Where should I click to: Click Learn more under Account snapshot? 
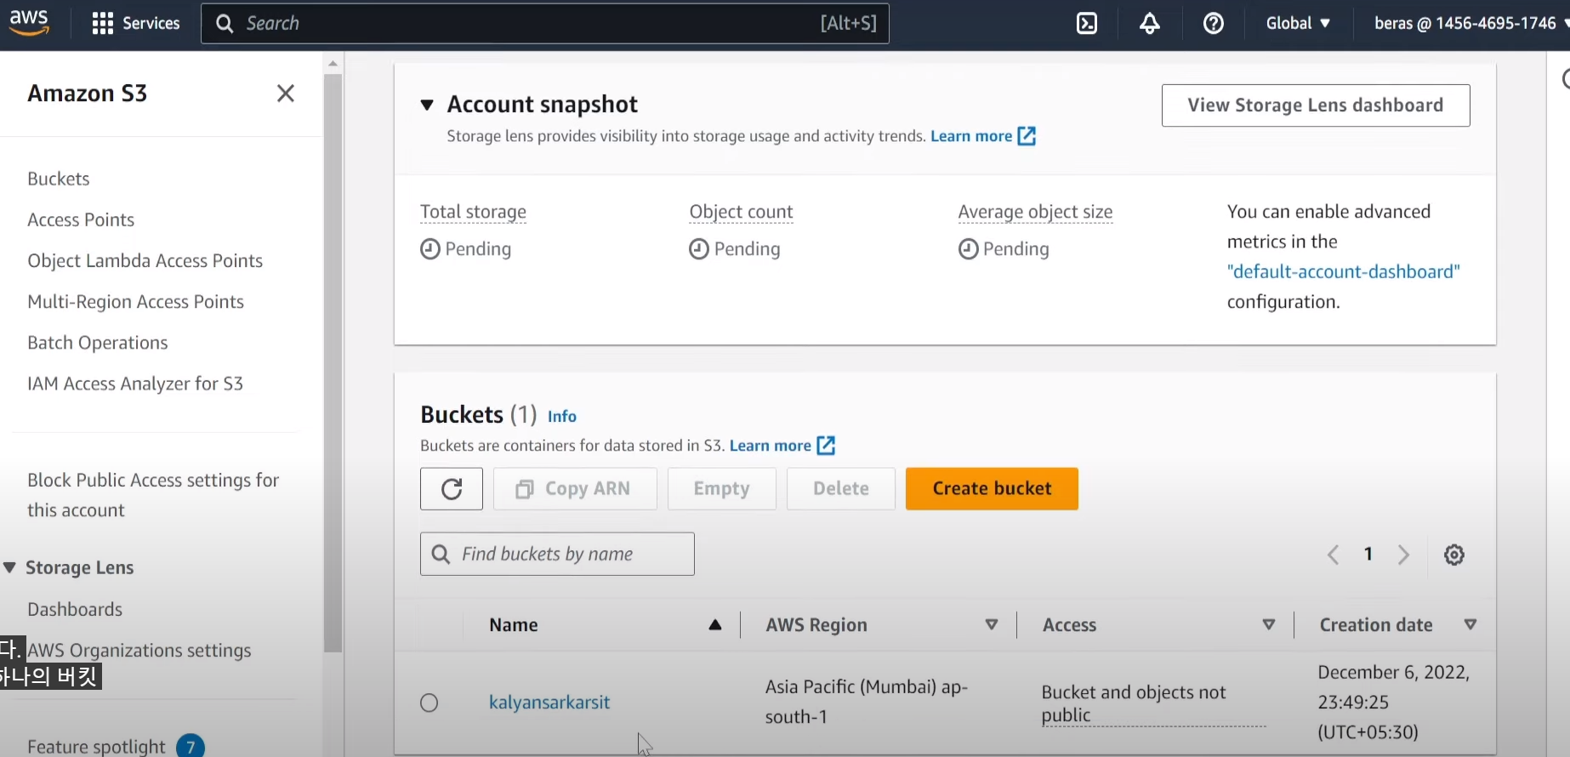[971, 136]
